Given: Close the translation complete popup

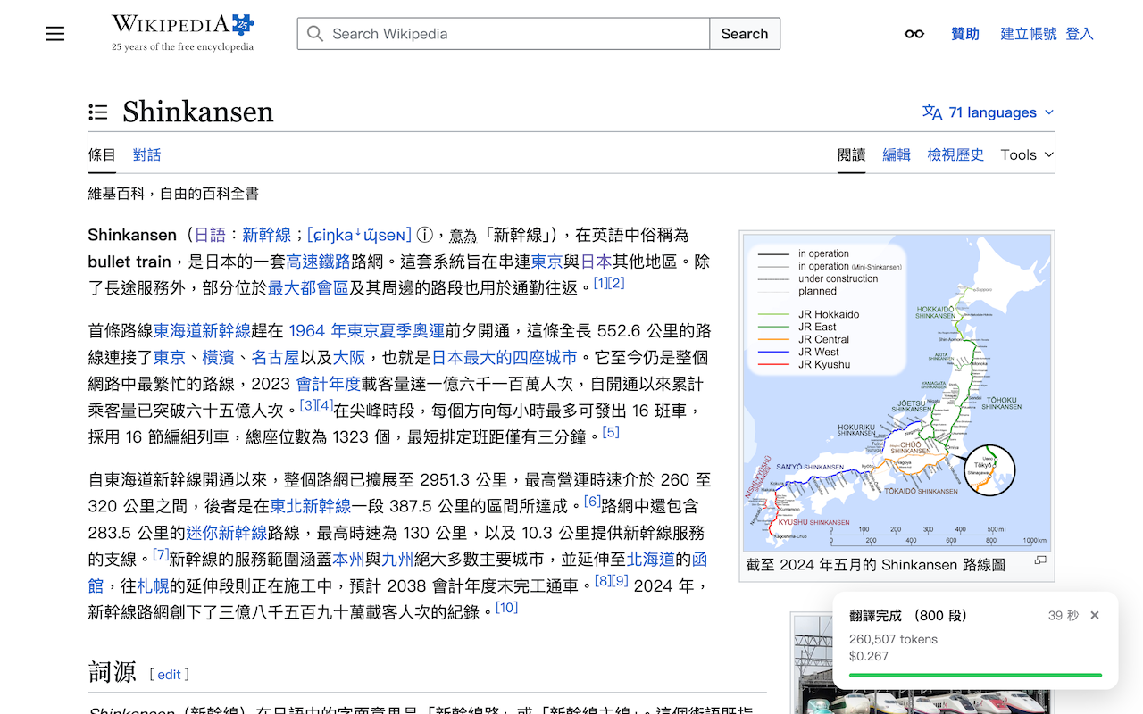Looking at the screenshot, I should coord(1095,615).
